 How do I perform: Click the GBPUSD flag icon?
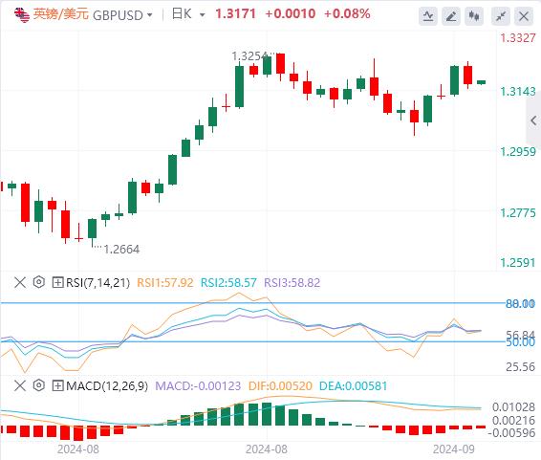click(x=22, y=15)
